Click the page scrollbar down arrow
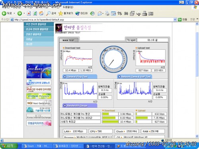Screen dimensions: 199x149 (x=197, y=136)
